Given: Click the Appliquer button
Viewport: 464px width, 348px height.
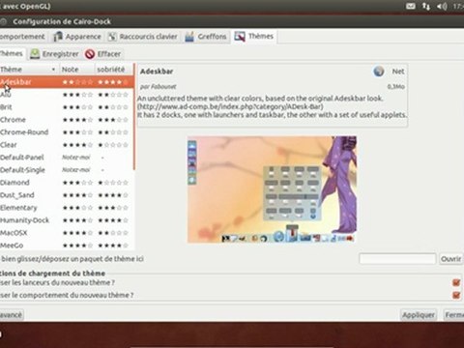Looking at the screenshot, I should coord(419,315).
